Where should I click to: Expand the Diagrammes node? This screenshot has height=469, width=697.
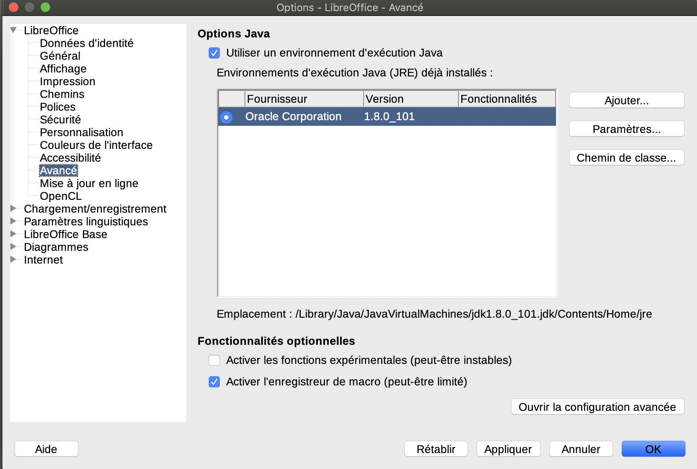click(x=13, y=246)
